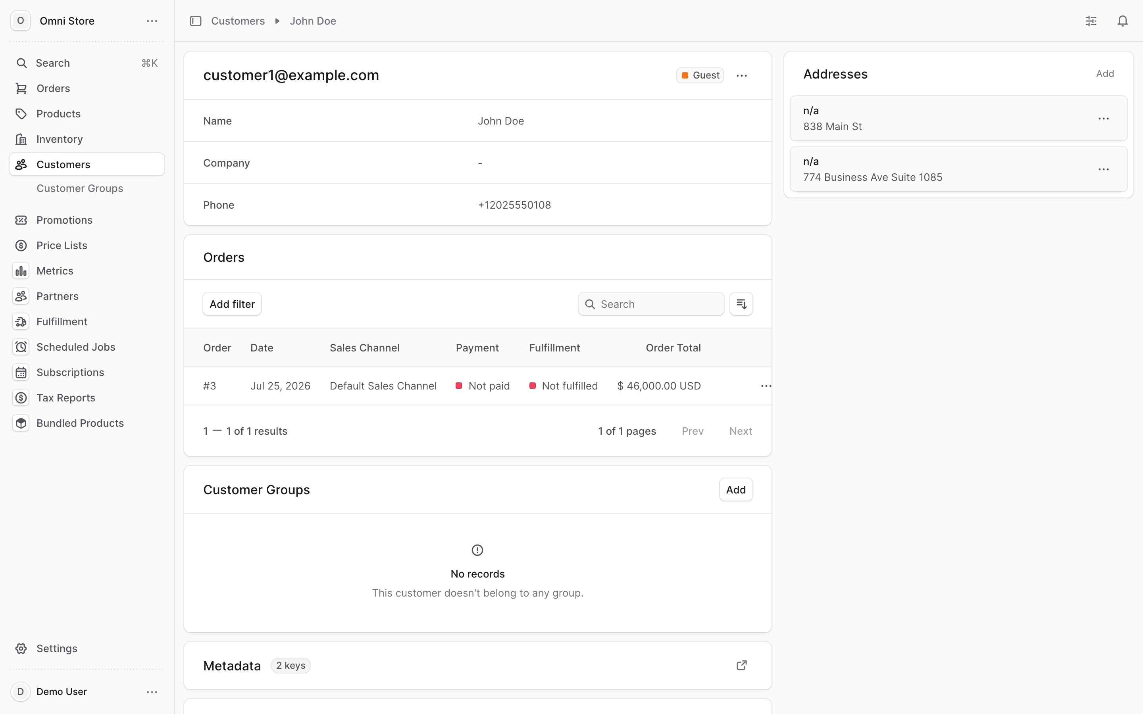The width and height of the screenshot is (1143, 714).
Task: Click the orders Search field
Action: (651, 304)
